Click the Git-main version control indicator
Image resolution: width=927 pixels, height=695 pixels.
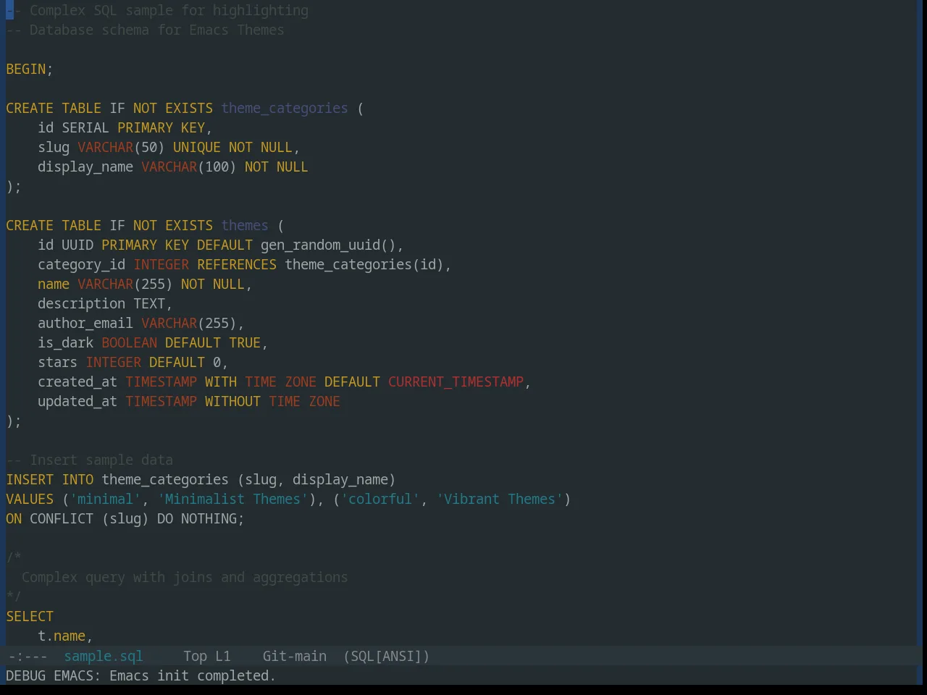pyautogui.click(x=294, y=656)
